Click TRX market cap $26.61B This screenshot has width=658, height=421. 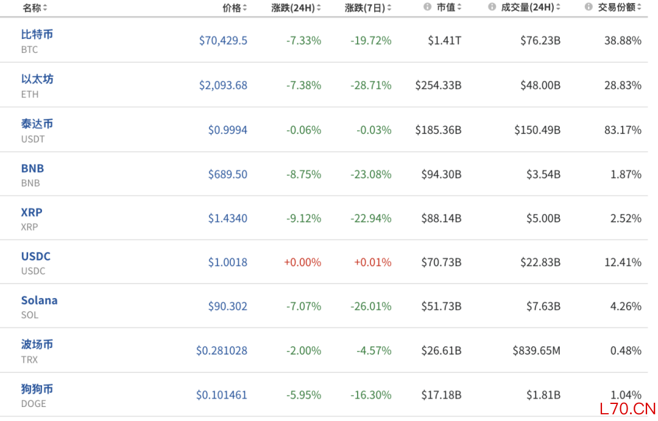442,350
